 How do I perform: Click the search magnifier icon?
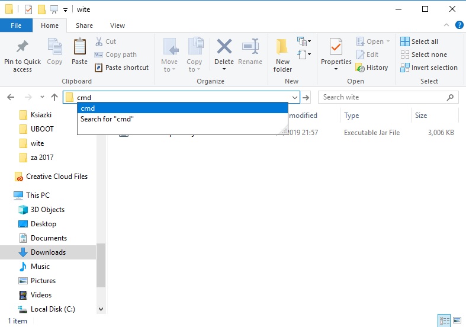(x=450, y=97)
